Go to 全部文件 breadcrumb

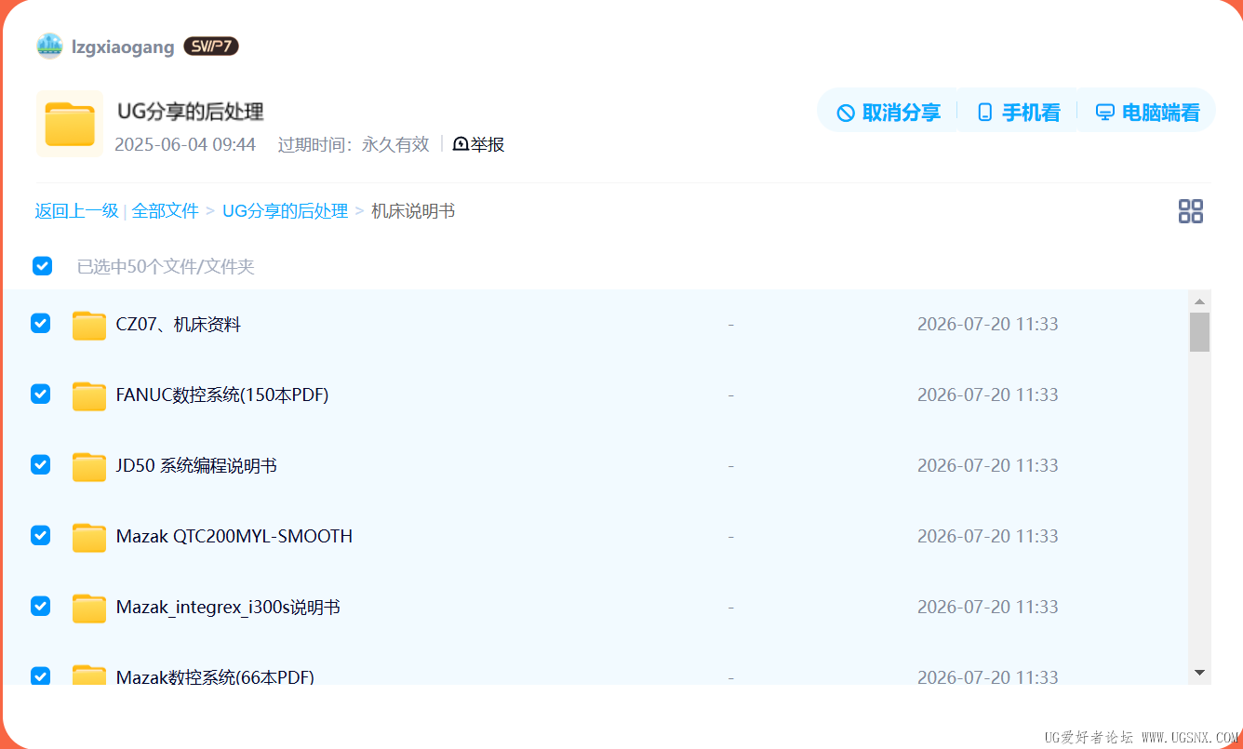click(166, 211)
